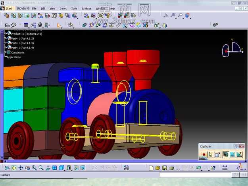This screenshot has width=248, height=186.
Task: Click the Options icon in Capture panel
Action: tap(217, 154)
